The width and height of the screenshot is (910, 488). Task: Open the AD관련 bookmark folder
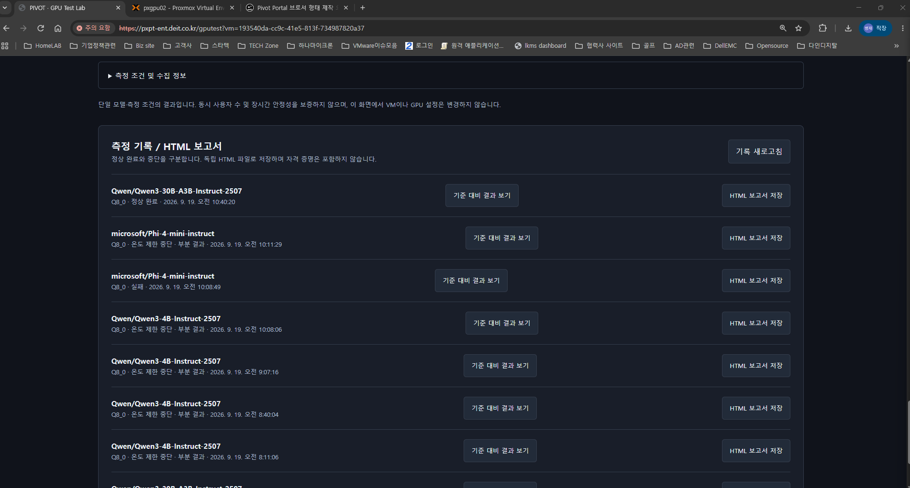tap(679, 46)
